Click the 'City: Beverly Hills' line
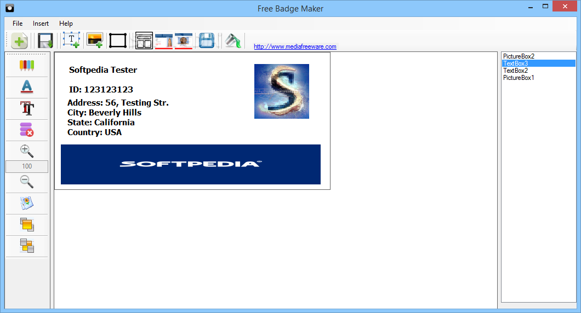 105,113
